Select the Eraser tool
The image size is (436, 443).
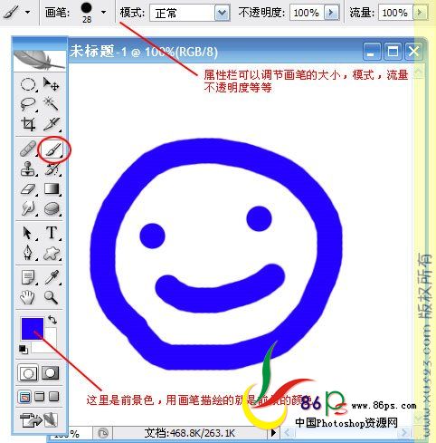click(28, 189)
